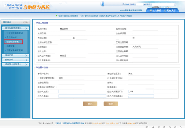The image size is (189, 128).
Task: Focus the 经办人移动电话 input field
Action: pos(141,96)
